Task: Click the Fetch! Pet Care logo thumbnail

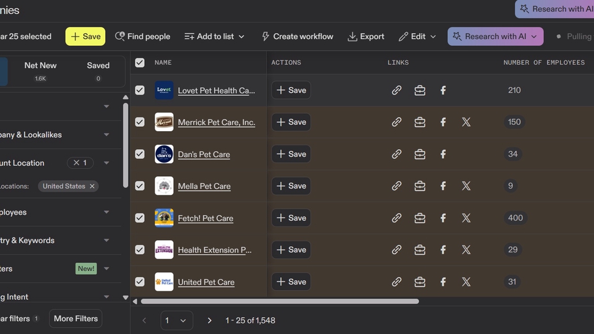Action: 164,218
